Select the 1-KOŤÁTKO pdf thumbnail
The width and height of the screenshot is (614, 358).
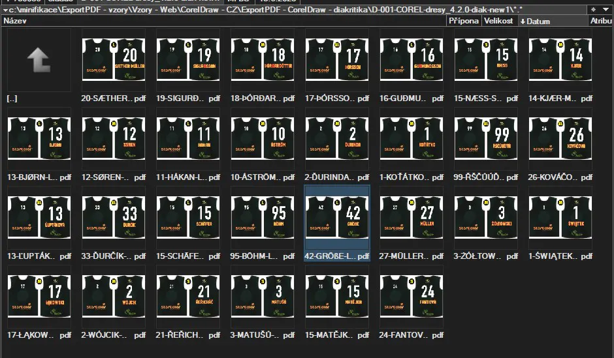[411, 139]
